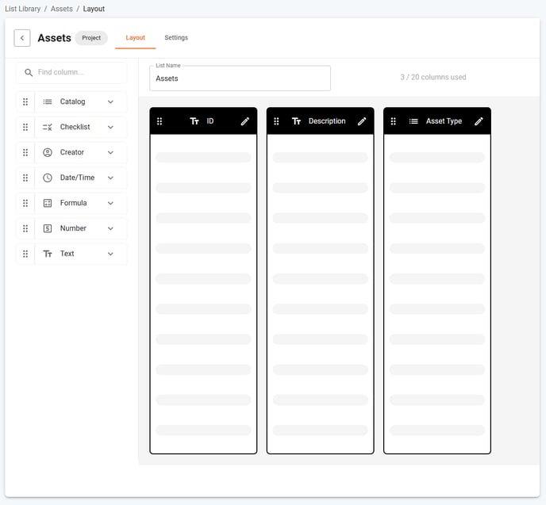Go to Assets breadcrumb link
546x505 pixels.
62,9
